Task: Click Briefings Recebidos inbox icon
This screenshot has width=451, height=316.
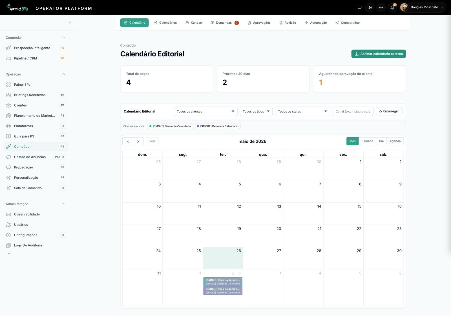Action: [8, 95]
